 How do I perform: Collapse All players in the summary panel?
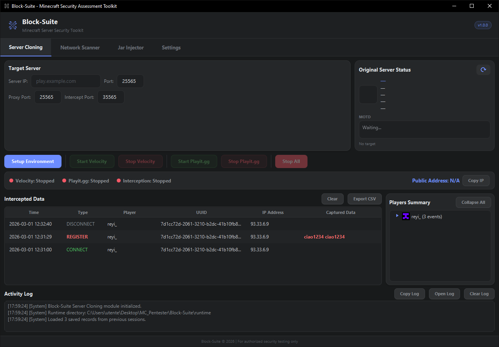coord(473,202)
